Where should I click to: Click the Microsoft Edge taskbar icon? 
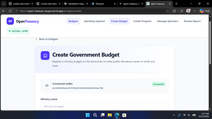tap(117, 115)
